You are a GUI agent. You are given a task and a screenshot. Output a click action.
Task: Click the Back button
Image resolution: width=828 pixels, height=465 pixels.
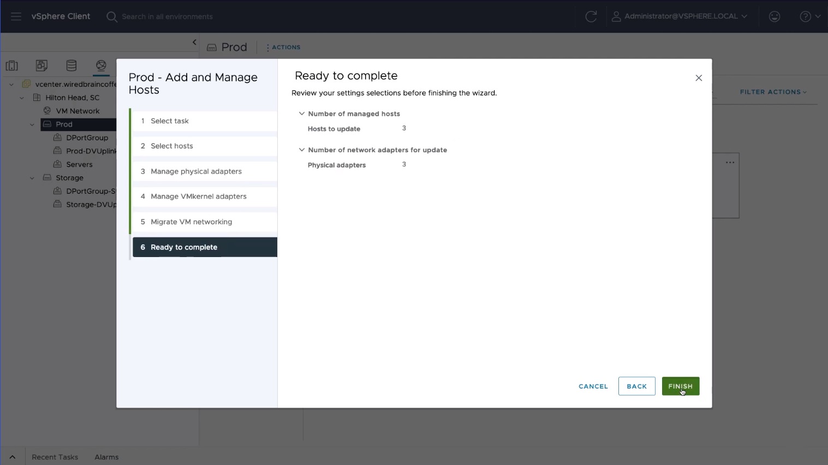[636, 386]
